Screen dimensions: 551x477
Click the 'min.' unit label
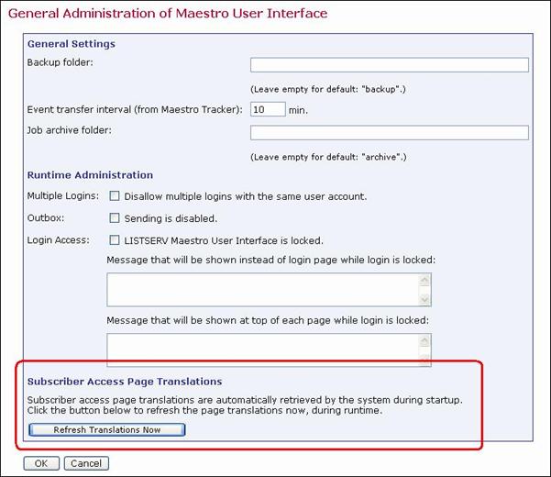(x=298, y=110)
